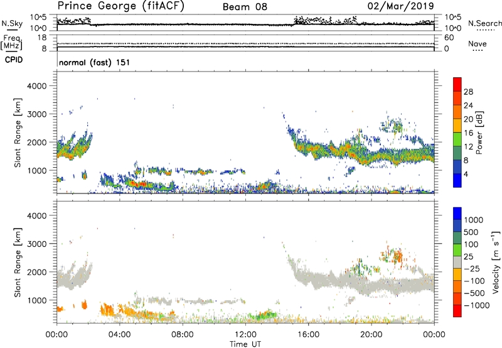Click the '12' label on power colorbar
Screen dimensions: 502x348
pyautogui.click(x=468, y=147)
